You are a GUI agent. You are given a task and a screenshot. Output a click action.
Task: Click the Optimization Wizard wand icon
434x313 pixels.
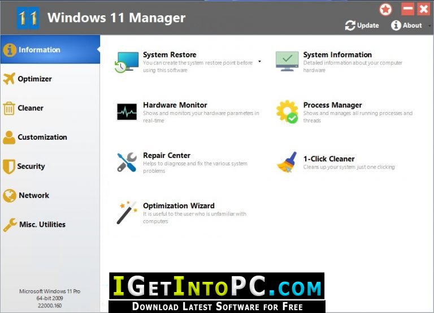tap(127, 213)
